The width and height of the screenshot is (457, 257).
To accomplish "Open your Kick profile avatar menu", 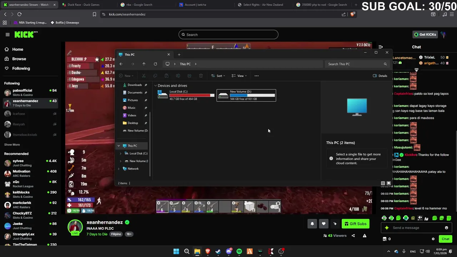I will [x=443, y=35].
